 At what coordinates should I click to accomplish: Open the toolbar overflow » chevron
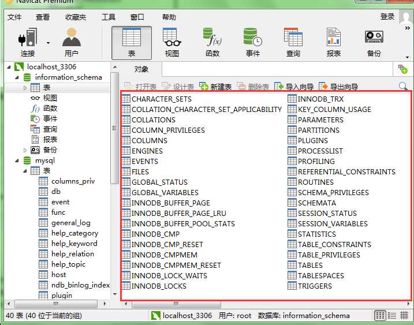408,28
